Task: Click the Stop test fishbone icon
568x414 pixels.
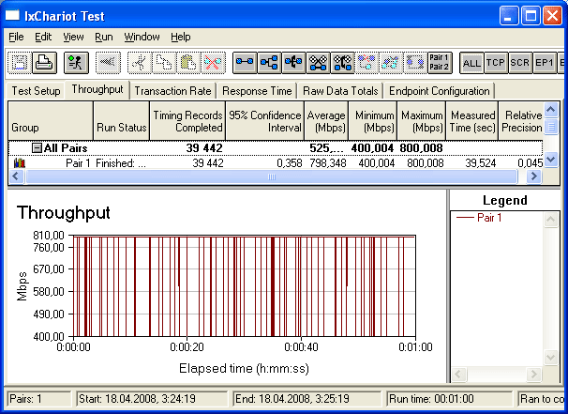Action: 108,62
